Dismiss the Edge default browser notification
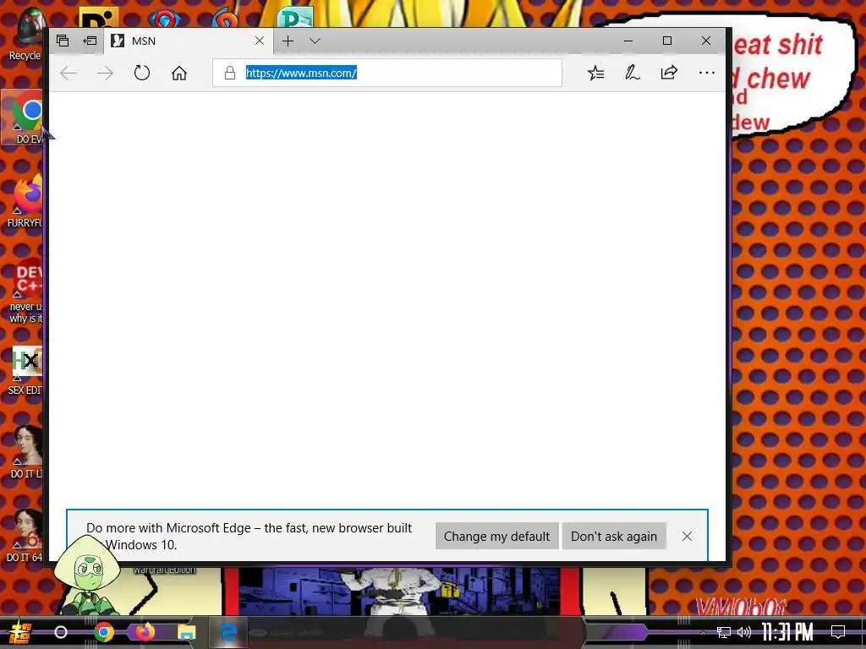 tap(687, 537)
